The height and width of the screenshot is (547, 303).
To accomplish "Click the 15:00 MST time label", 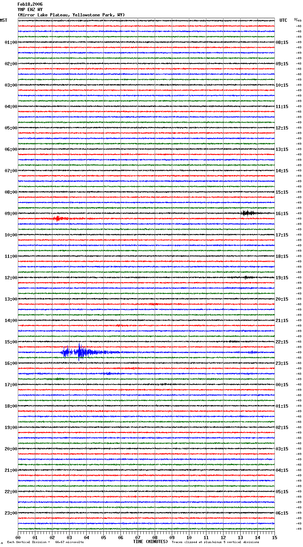I will [x=11, y=342].
